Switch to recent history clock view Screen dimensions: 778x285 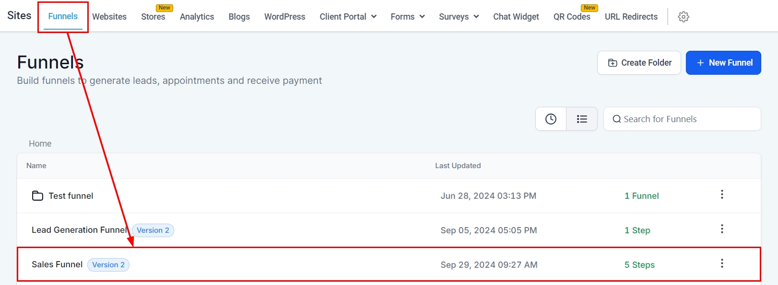[x=551, y=119]
